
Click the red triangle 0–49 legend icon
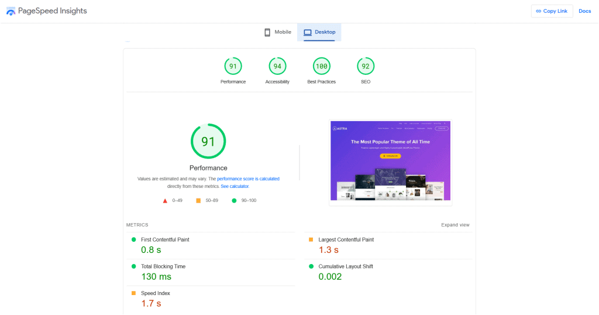point(165,201)
